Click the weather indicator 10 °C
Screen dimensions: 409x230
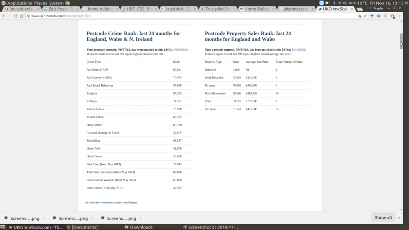click(x=360, y=3)
